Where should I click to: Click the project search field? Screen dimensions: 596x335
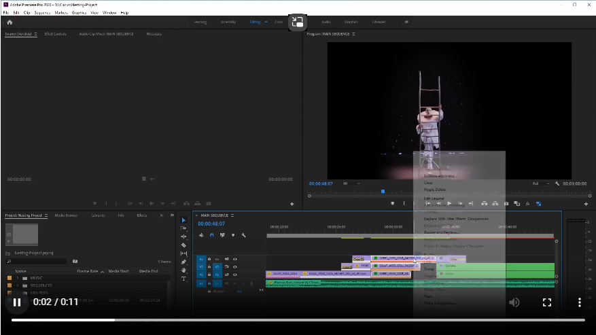37,262
